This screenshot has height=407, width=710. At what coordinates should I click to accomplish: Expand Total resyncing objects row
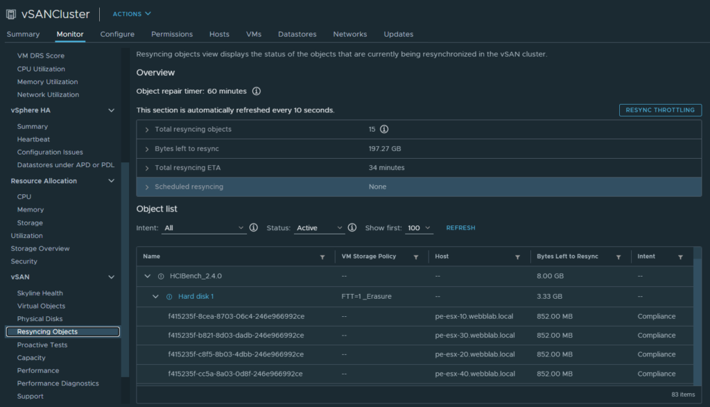pyautogui.click(x=147, y=130)
